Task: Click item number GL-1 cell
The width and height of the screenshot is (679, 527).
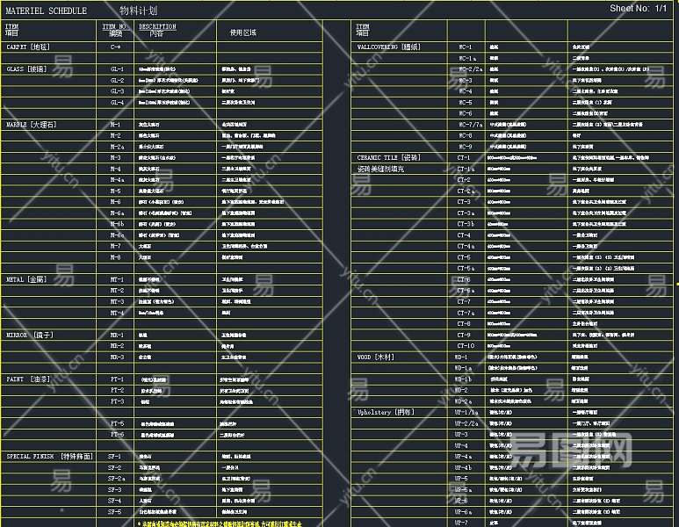Action: tap(116, 69)
